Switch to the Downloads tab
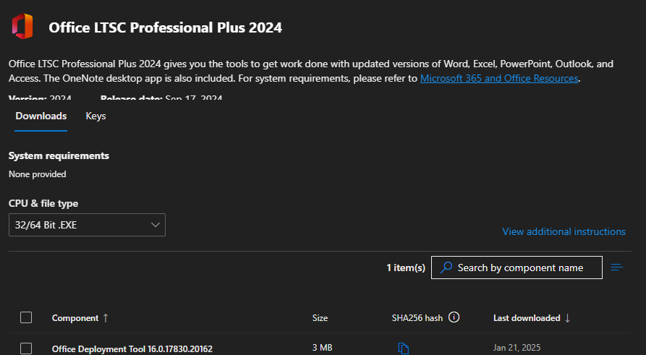This screenshot has height=355, width=646. [41, 116]
